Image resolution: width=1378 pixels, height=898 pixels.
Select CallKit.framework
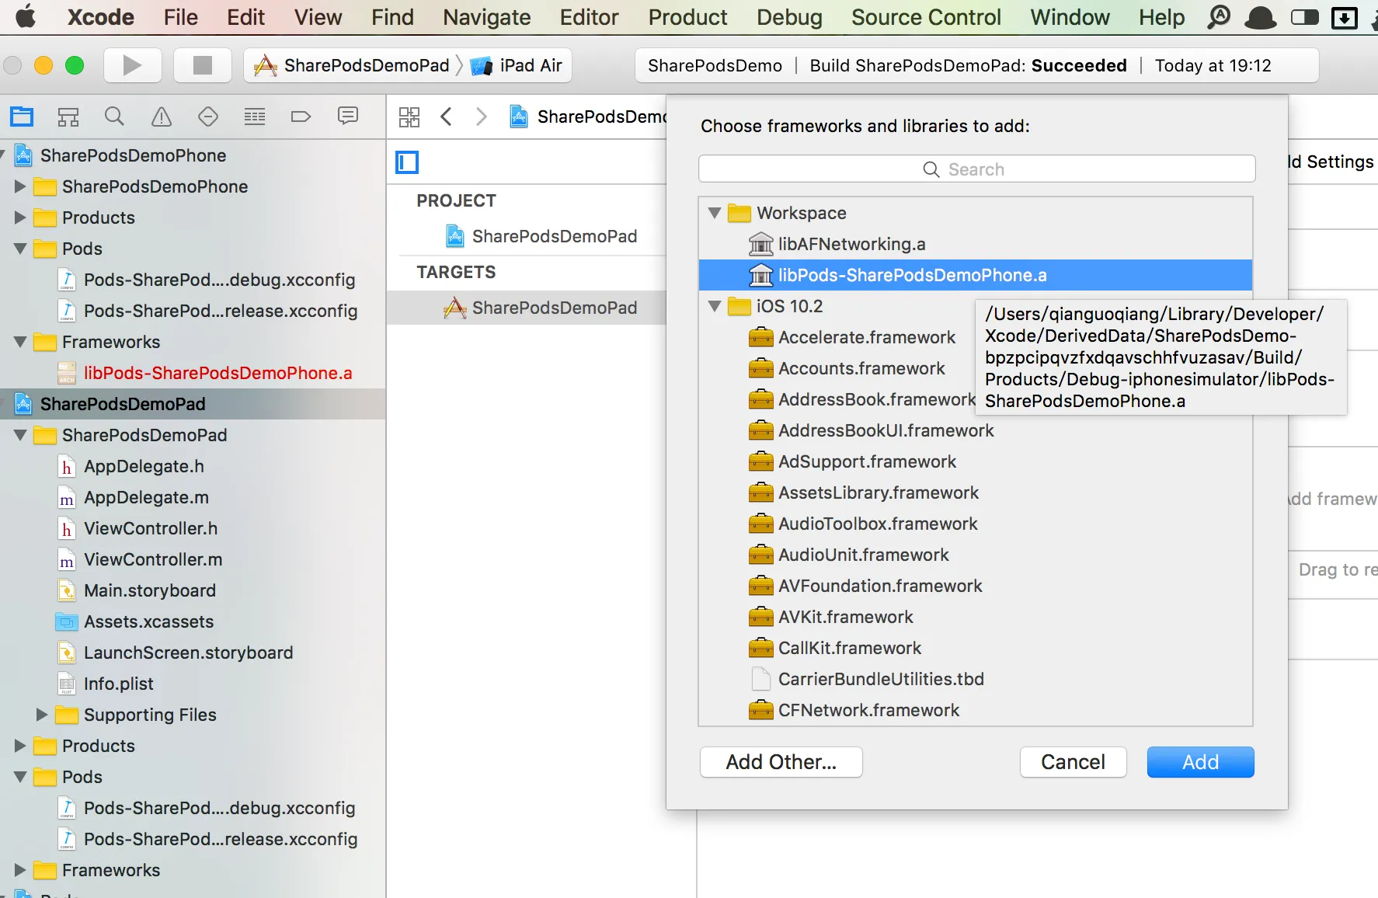click(x=976, y=648)
